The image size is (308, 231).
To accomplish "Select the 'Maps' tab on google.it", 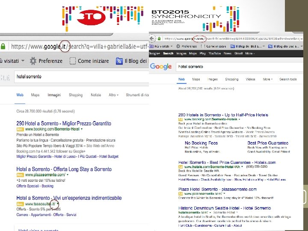I will coord(35,95).
